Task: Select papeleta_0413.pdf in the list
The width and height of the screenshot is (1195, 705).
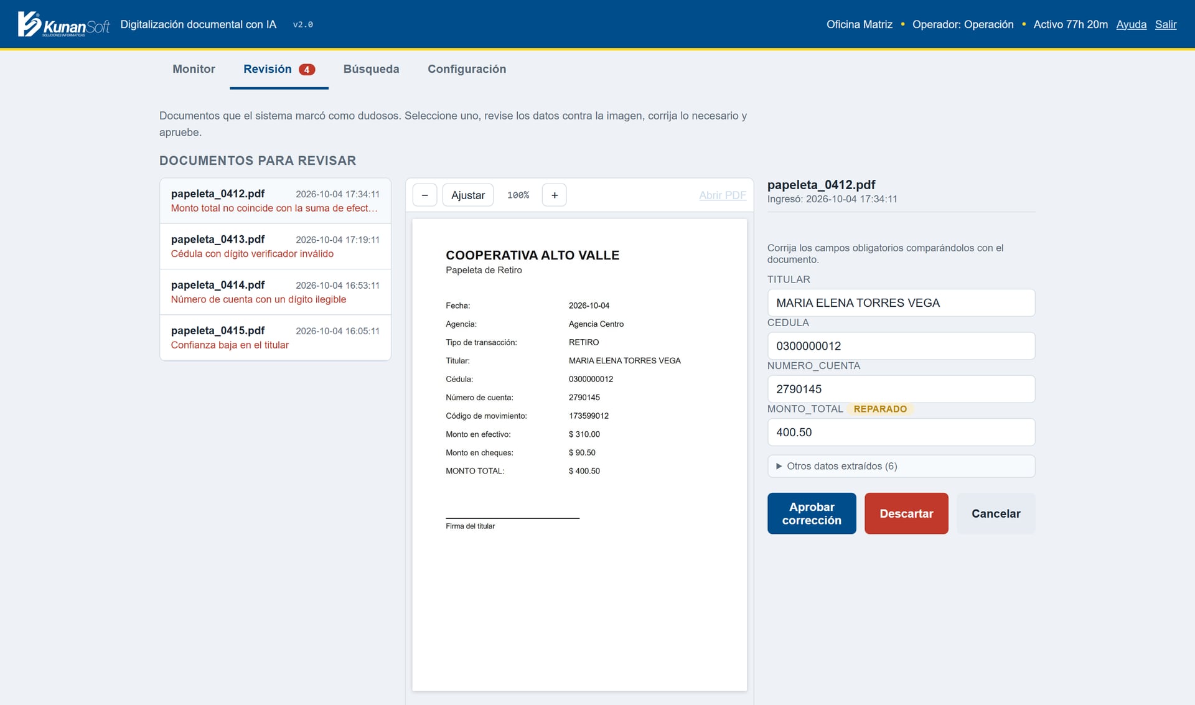Action: 275,246
